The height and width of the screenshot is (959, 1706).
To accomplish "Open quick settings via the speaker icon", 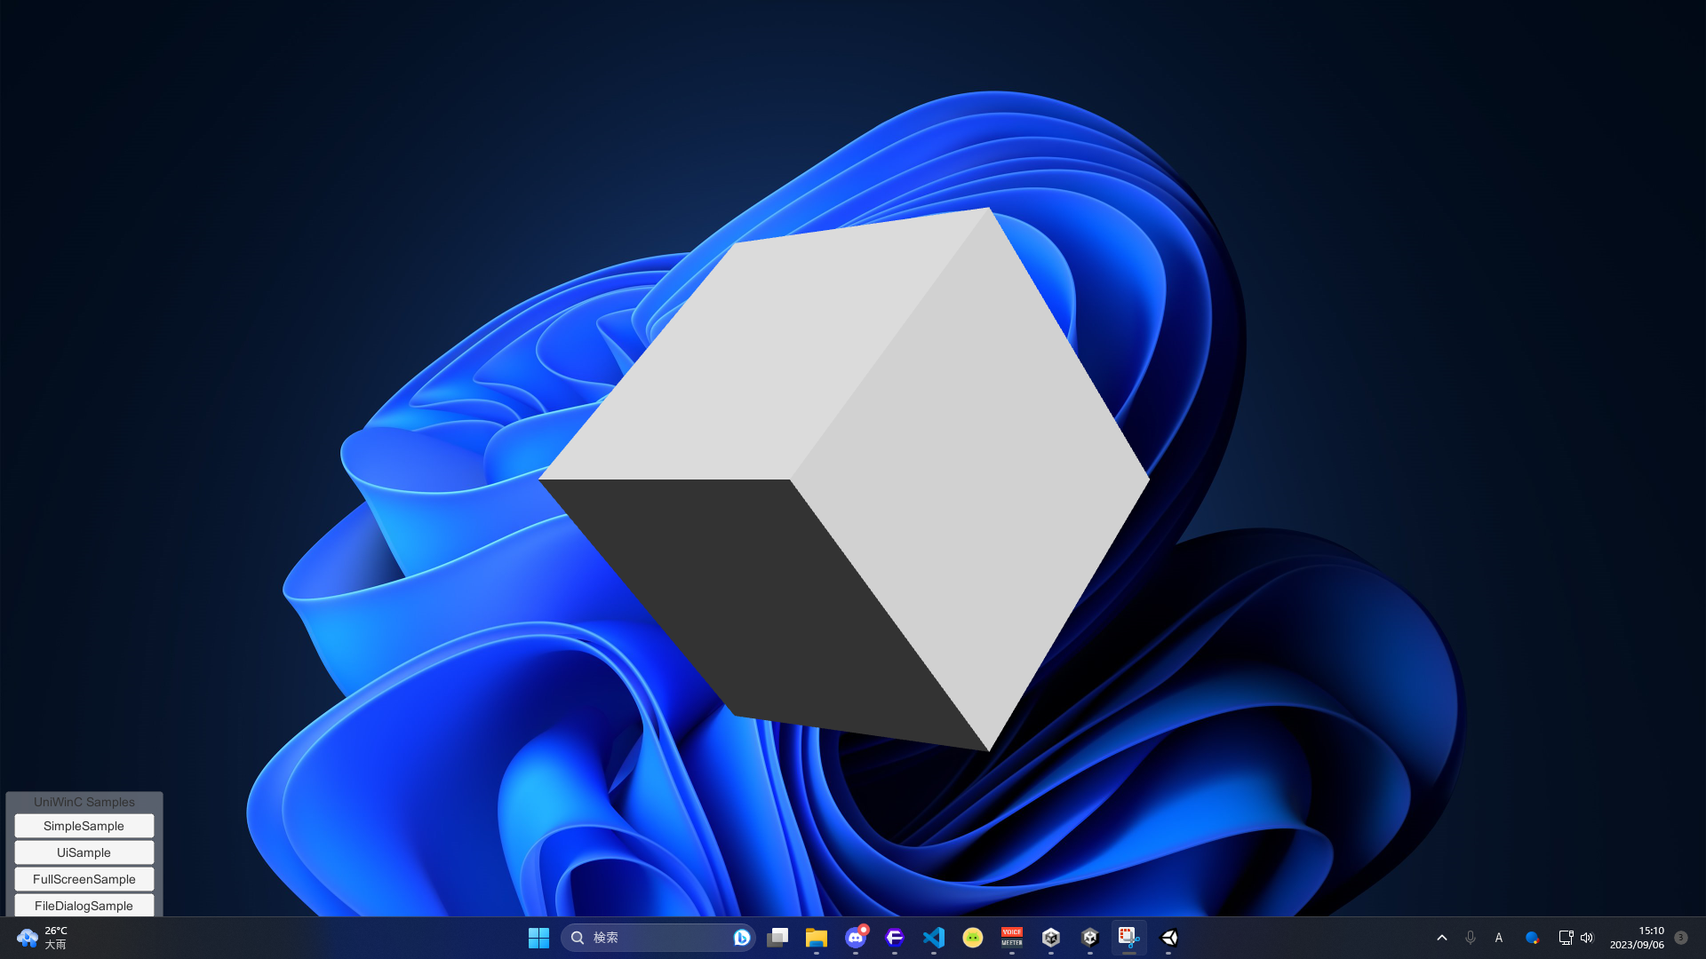I will pyautogui.click(x=1587, y=937).
